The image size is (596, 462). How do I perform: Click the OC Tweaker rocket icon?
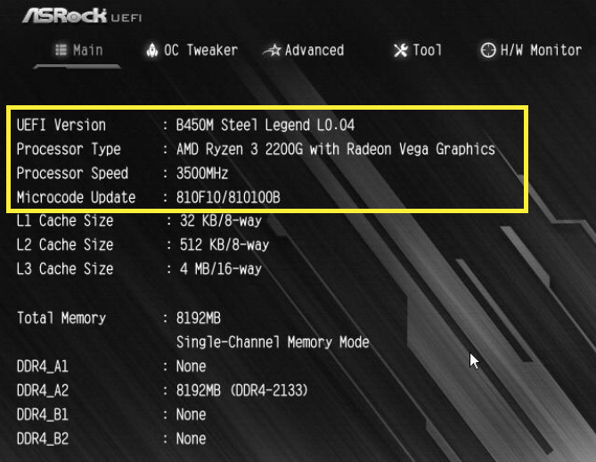point(152,50)
